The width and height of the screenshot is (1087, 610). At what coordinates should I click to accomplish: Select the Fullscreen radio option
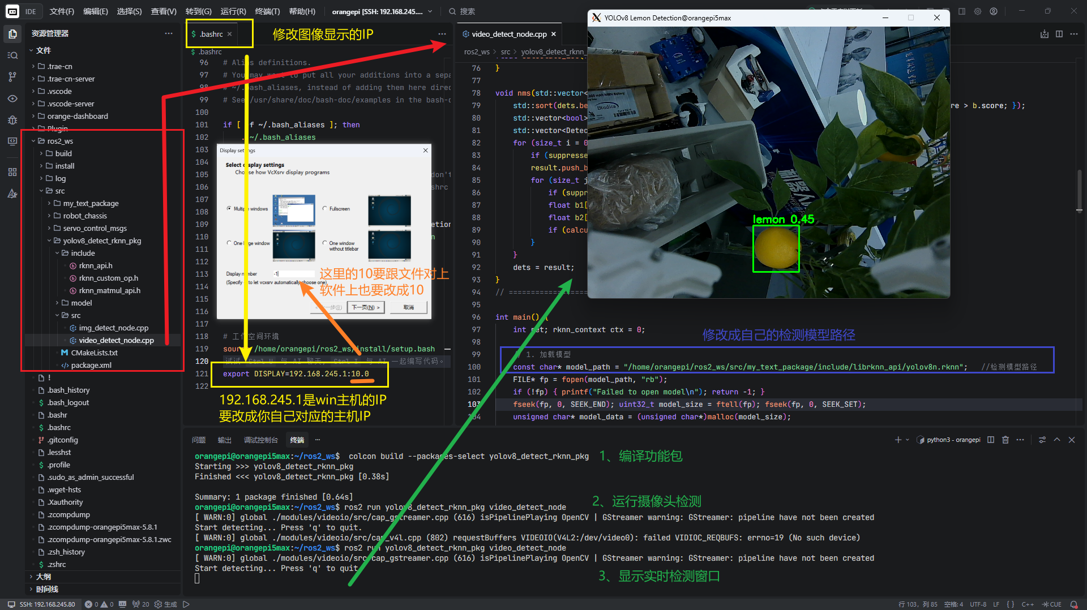[x=325, y=209]
